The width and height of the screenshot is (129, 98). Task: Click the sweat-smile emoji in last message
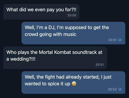(x=74, y=84)
